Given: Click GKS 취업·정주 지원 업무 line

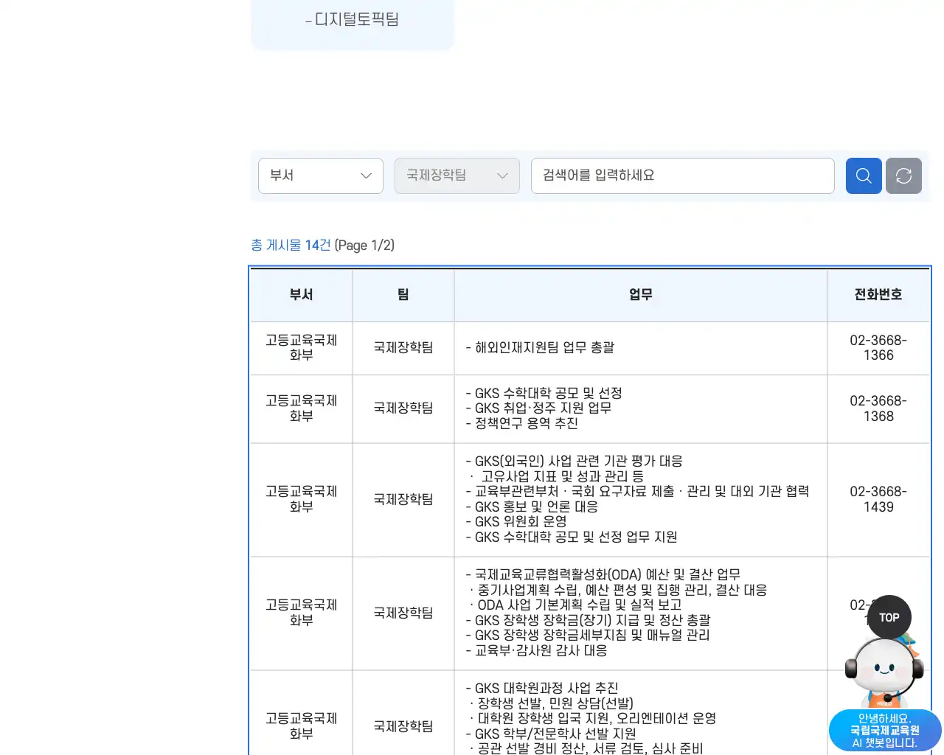Looking at the screenshot, I should tap(538, 408).
